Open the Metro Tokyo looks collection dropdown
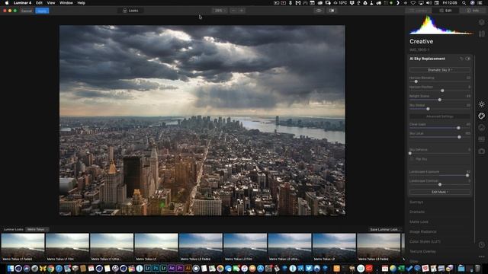Screen dimensions: 488x274 click(x=37, y=229)
